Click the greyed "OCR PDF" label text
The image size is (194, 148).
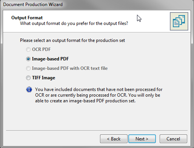[x=41, y=49]
